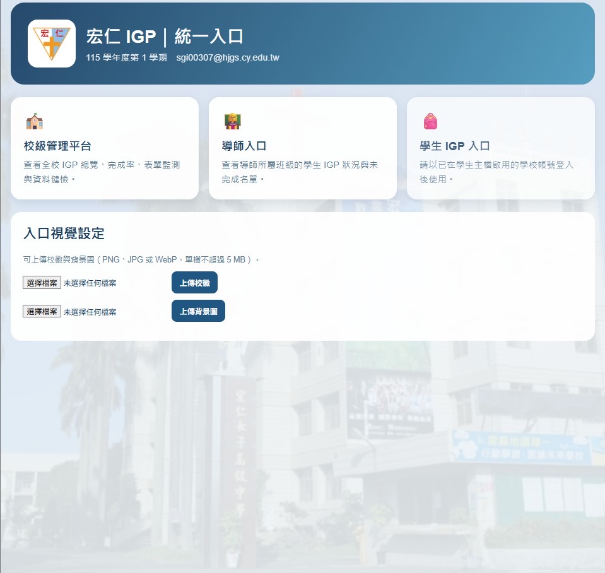Click 上傳校徽 upload button
The width and height of the screenshot is (605, 573).
[x=194, y=283]
